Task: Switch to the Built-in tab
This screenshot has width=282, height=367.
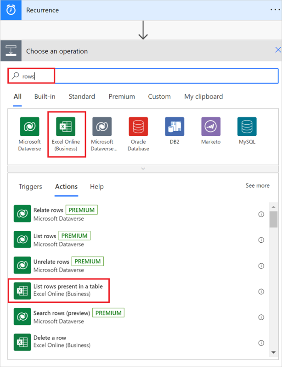Action: tap(45, 96)
